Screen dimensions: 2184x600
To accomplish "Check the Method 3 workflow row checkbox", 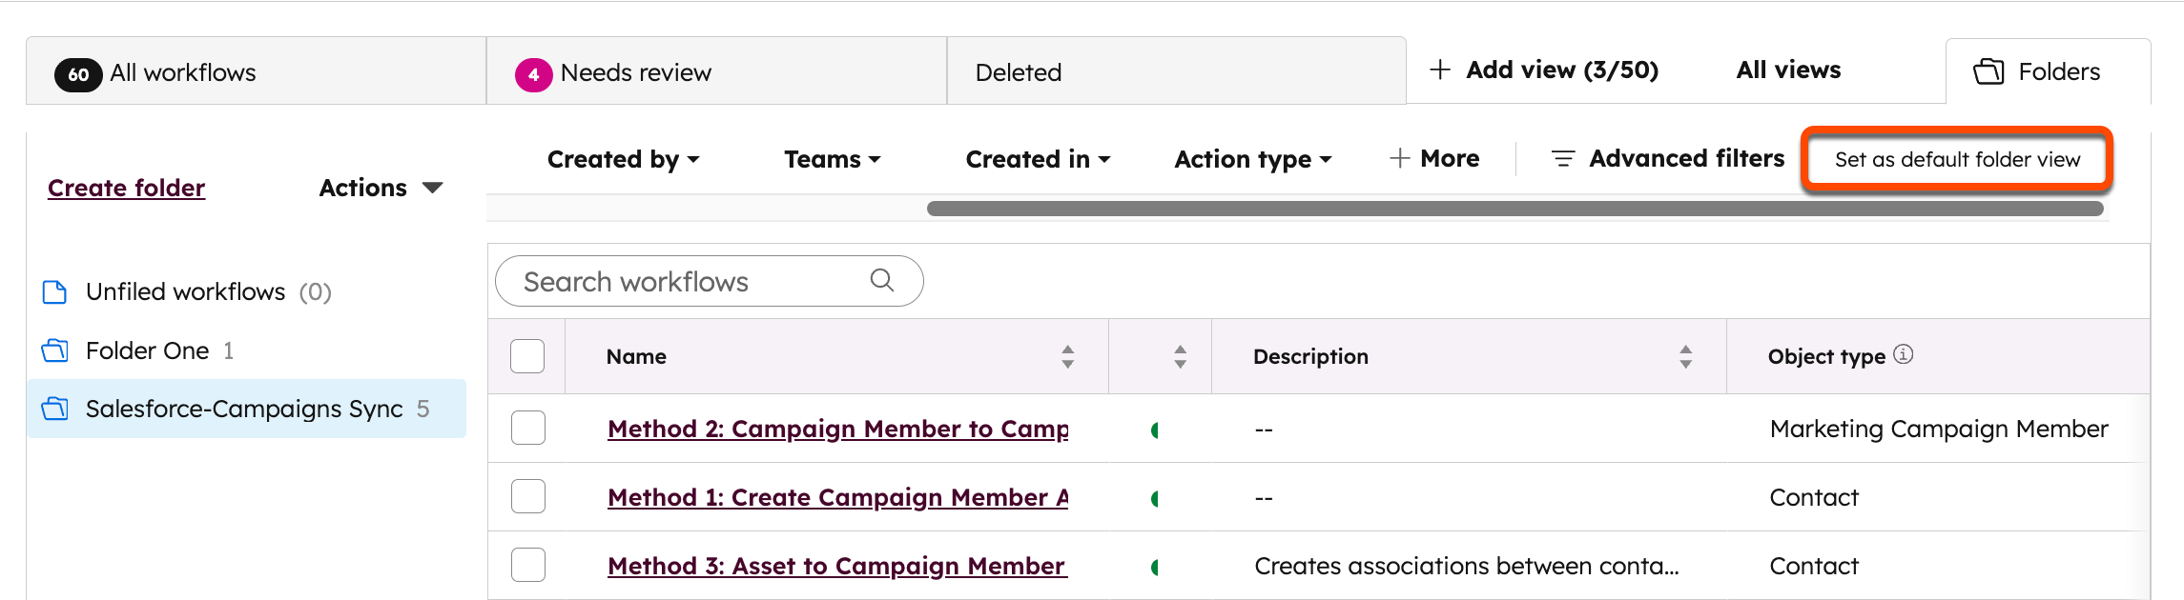I will 527,565.
